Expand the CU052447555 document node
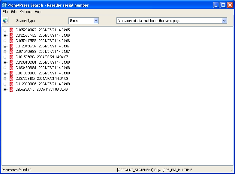This screenshot has height=174, width=235. coord(5,41)
